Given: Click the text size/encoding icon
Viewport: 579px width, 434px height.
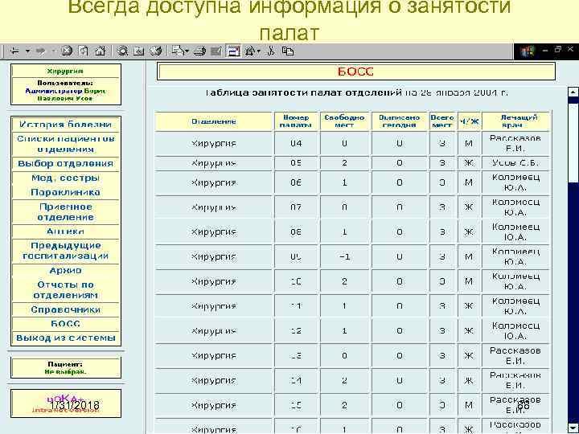Looking at the screenshot, I should [250, 51].
